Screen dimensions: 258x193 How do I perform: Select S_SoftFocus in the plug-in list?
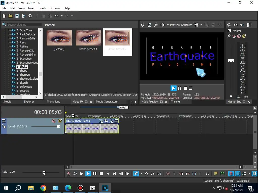(24, 87)
